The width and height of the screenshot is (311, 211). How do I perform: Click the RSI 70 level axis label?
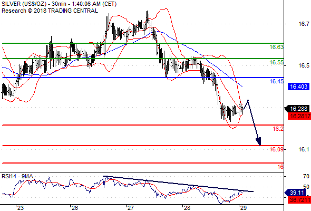tap(306, 176)
